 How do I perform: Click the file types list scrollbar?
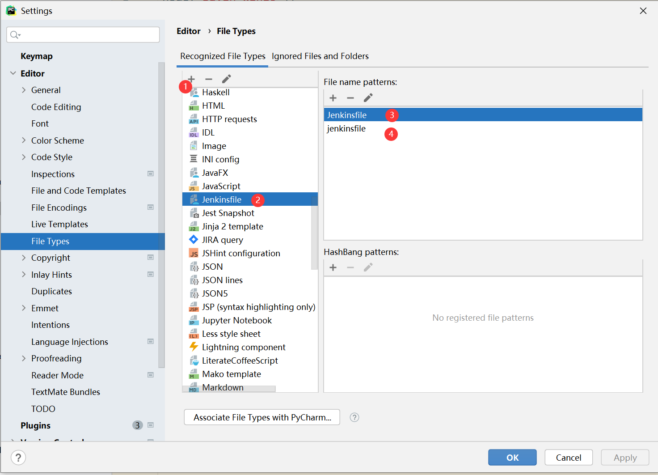point(314,233)
